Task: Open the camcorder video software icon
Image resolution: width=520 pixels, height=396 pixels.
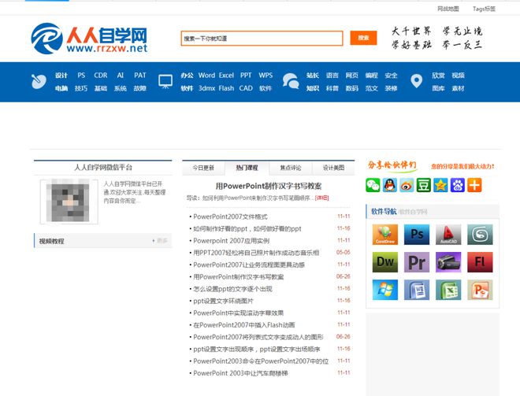Action: [x=448, y=262]
